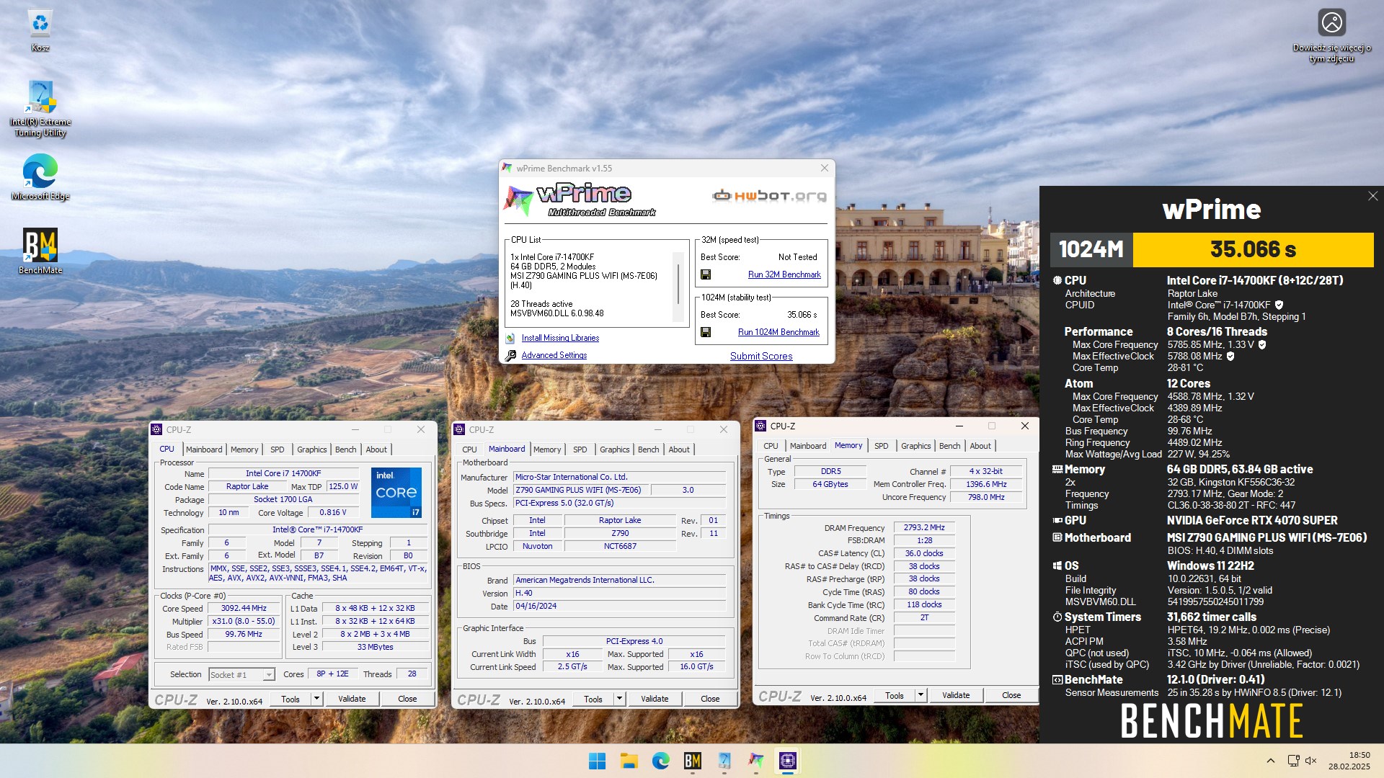Close the BenchMate result panel
The image size is (1384, 778).
point(1372,196)
